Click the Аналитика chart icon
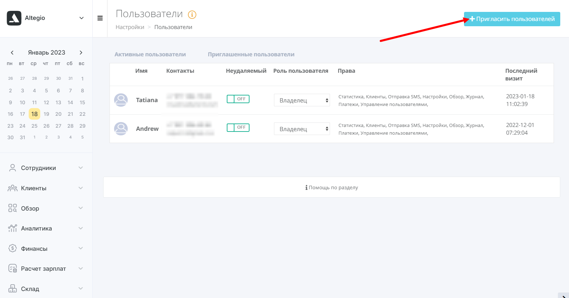 tap(13, 228)
